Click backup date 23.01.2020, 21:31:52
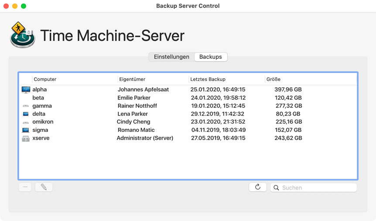Viewport: 376px width, 221px height. (218, 122)
